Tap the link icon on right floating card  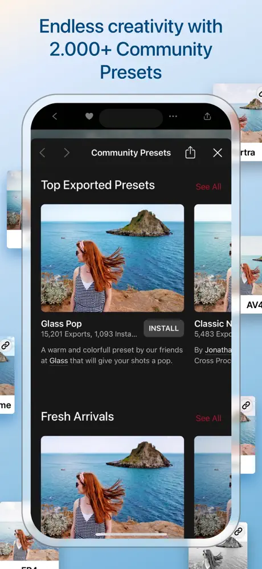click(x=246, y=405)
